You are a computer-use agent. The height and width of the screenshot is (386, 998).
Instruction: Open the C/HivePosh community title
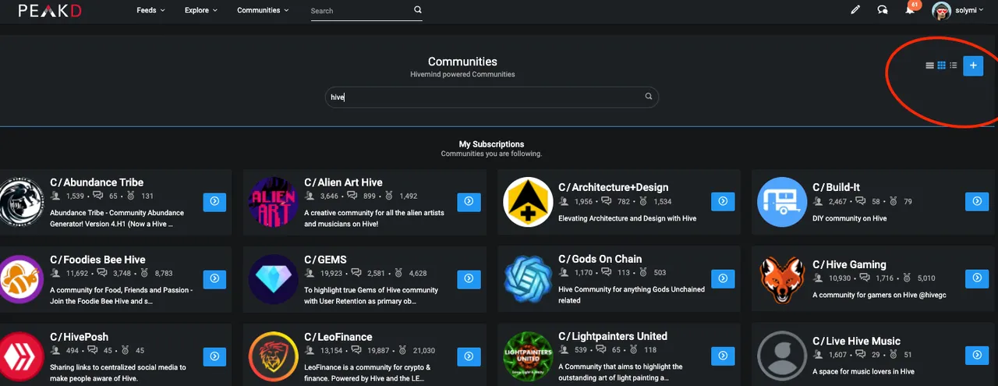tap(80, 337)
